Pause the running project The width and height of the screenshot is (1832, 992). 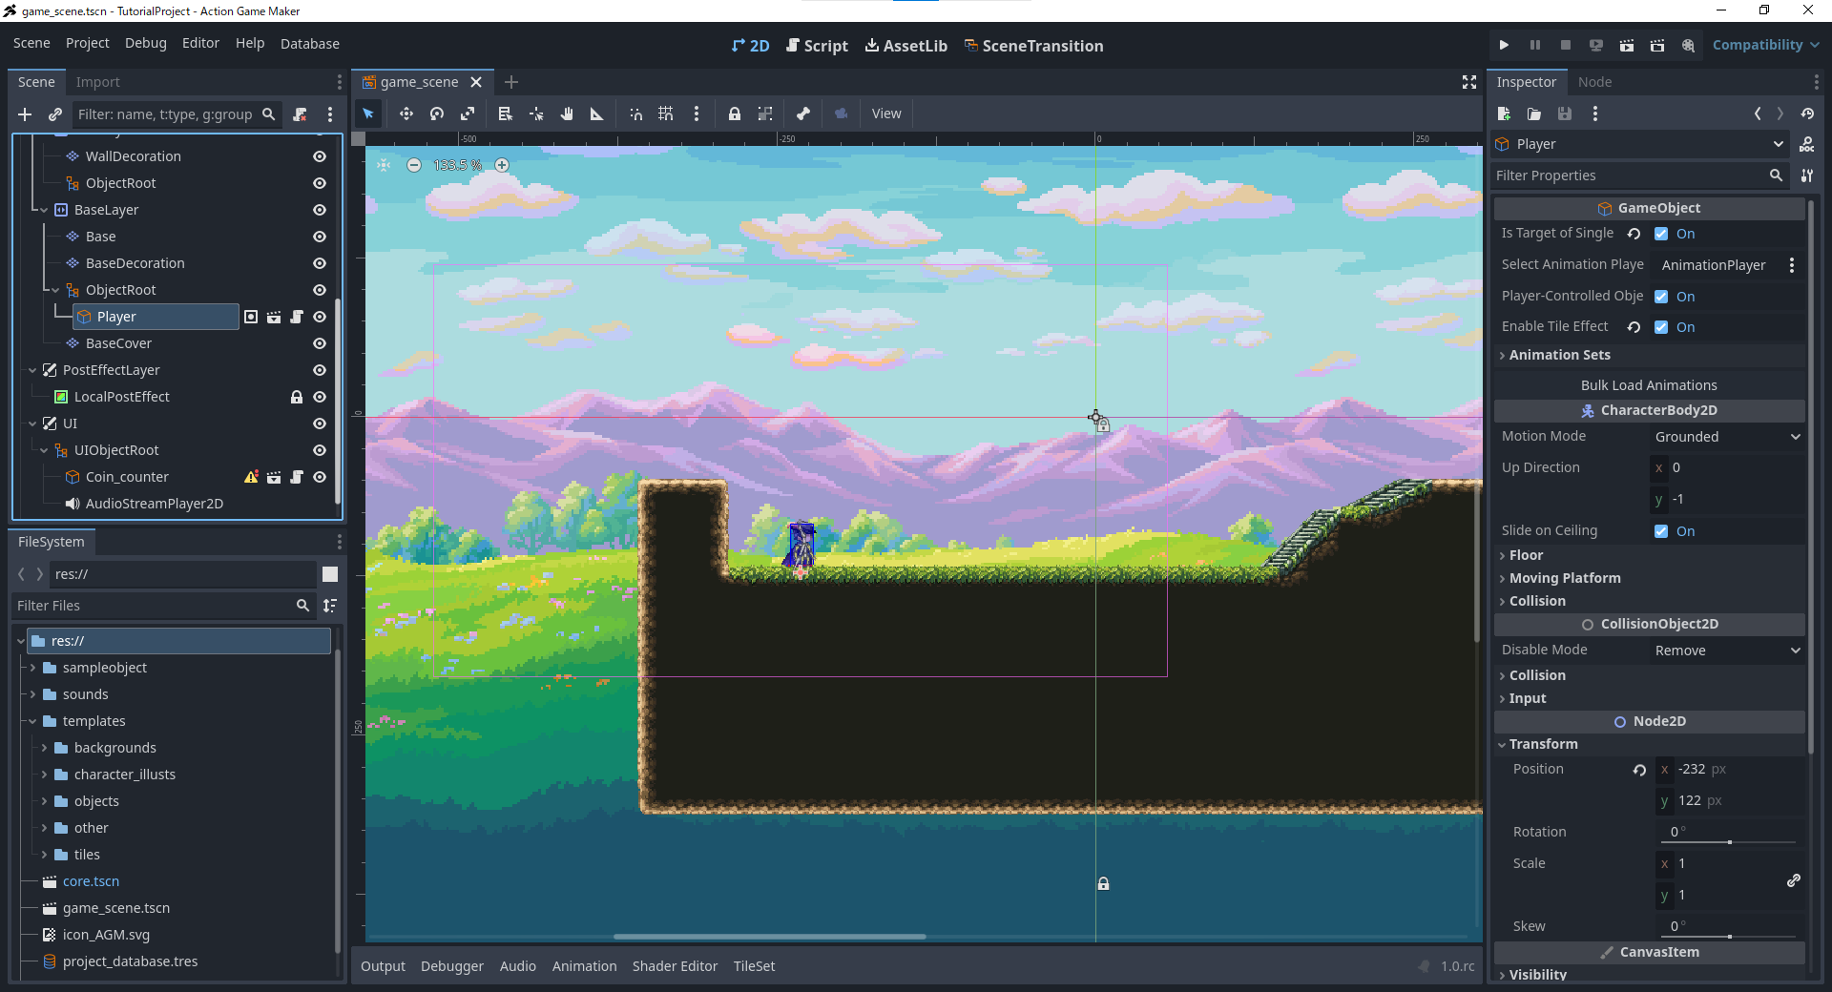1535,45
